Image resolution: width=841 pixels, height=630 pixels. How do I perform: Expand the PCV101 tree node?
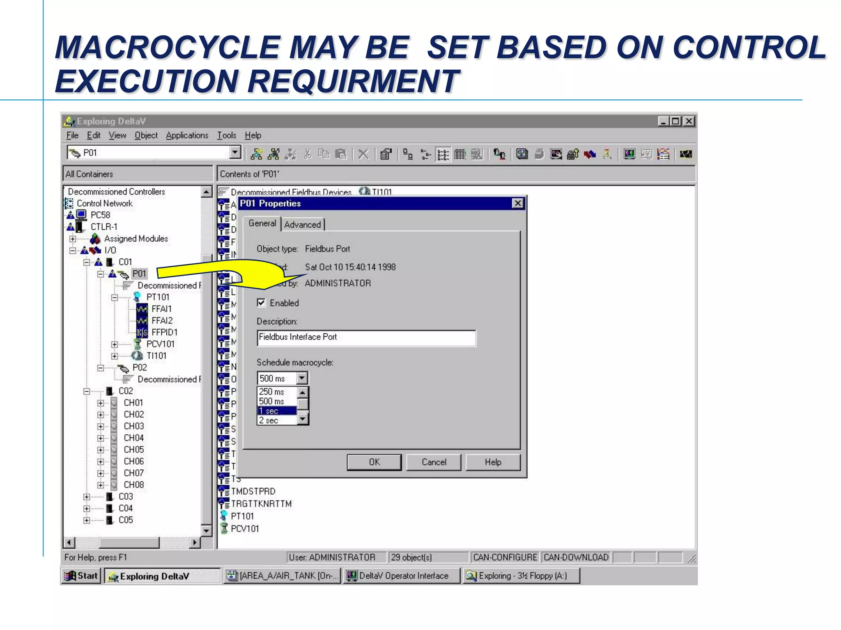coord(115,344)
